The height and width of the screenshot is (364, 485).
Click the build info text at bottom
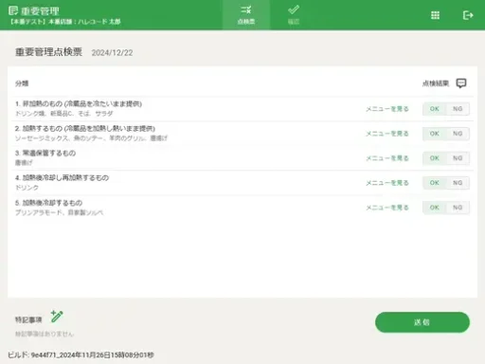pyautogui.click(x=81, y=355)
